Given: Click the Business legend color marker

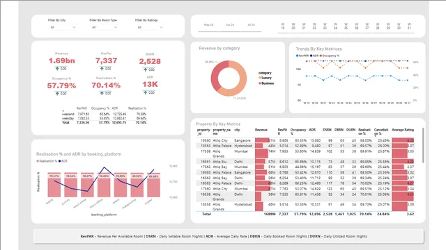Looking at the screenshot, I should (x=260, y=83).
